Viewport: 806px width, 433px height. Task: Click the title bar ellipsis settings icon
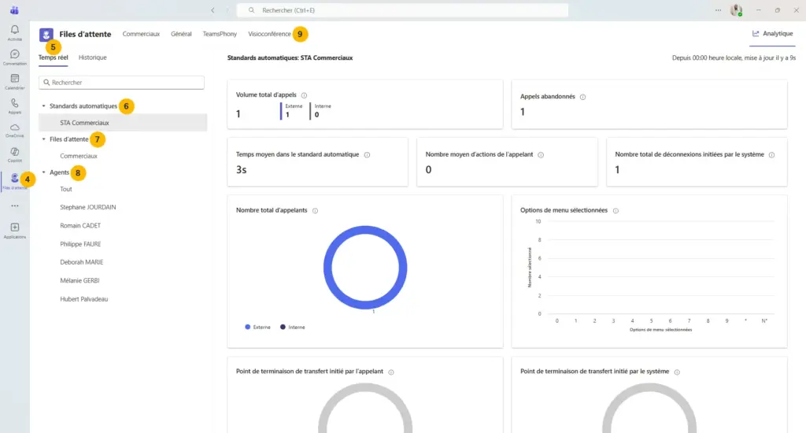(x=718, y=10)
